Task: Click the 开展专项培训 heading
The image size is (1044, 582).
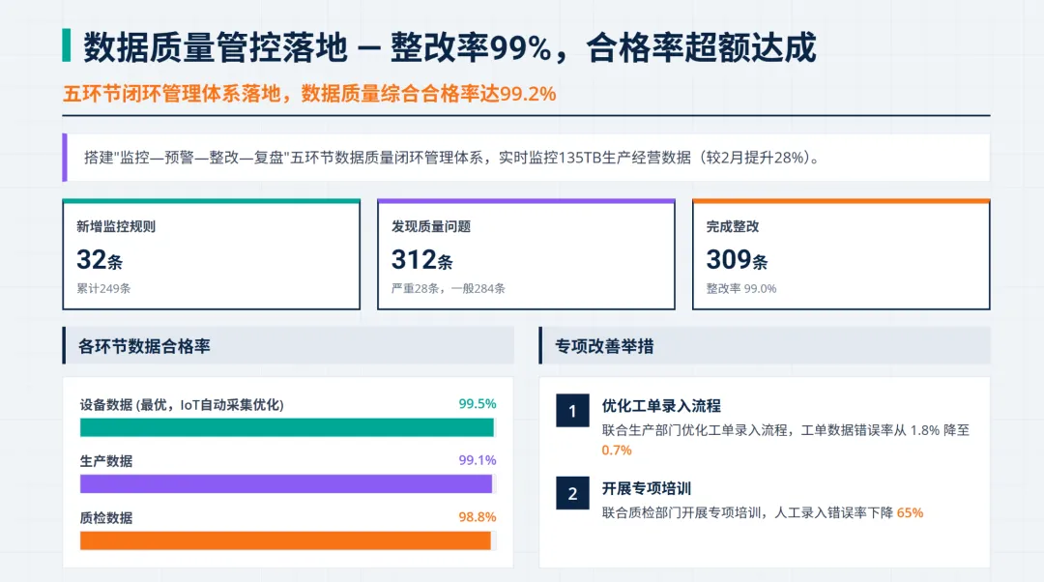Action: tap(647, 488)
